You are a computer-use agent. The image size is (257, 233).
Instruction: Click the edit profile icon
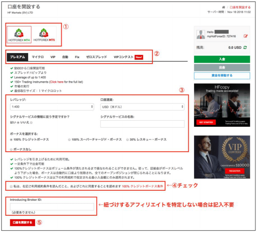point(246,36)
